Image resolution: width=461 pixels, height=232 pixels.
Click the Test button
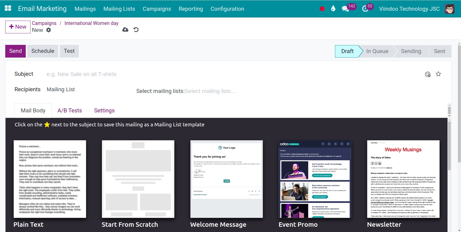click(69, 51)
